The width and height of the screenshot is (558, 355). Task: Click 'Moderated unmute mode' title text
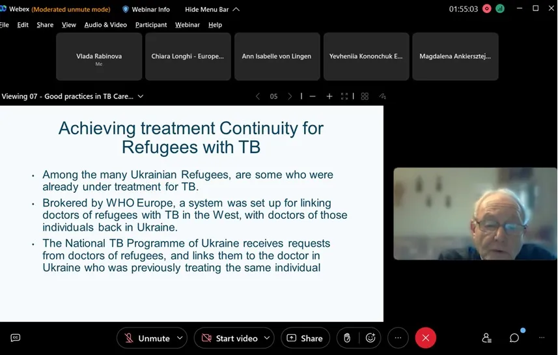71,9
